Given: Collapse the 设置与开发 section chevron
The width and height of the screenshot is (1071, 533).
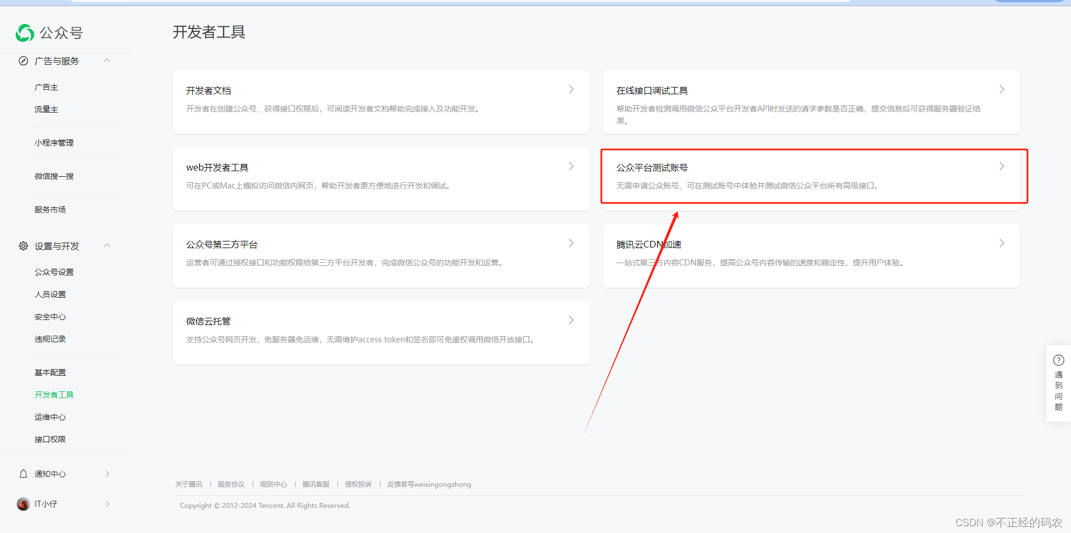Looking at the screenshot, I should (x=108, y=246).
